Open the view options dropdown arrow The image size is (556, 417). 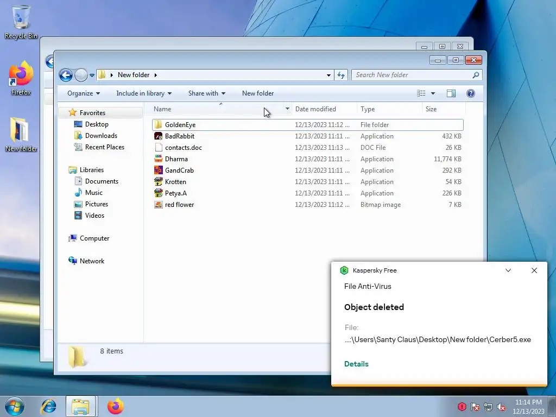pyautogui.click(x=433, y=93)
